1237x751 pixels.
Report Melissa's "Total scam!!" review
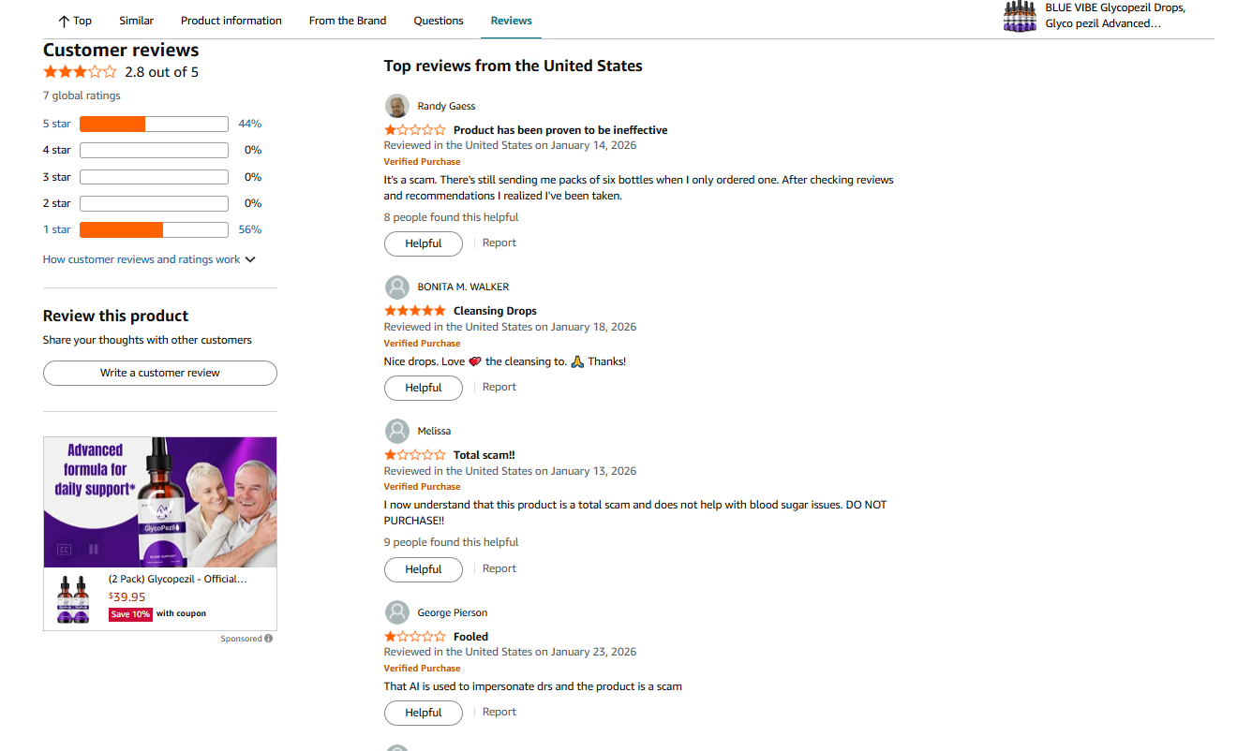click(499, 568)
